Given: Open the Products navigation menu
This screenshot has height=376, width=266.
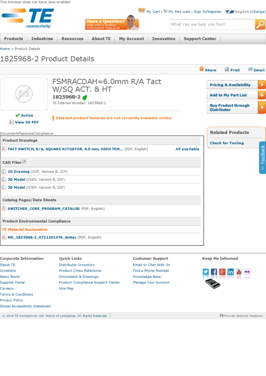Looking at the screenshot, I should coord(14,39).
